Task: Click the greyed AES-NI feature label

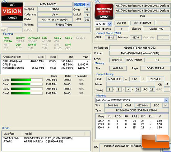Action: [x=46, y=41]
